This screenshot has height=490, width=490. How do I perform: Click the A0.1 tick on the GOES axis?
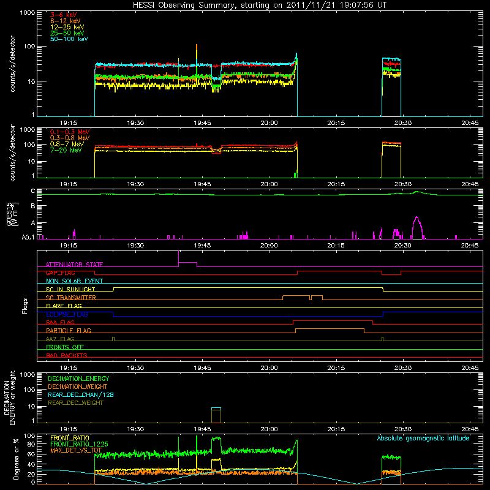[28, 237]
